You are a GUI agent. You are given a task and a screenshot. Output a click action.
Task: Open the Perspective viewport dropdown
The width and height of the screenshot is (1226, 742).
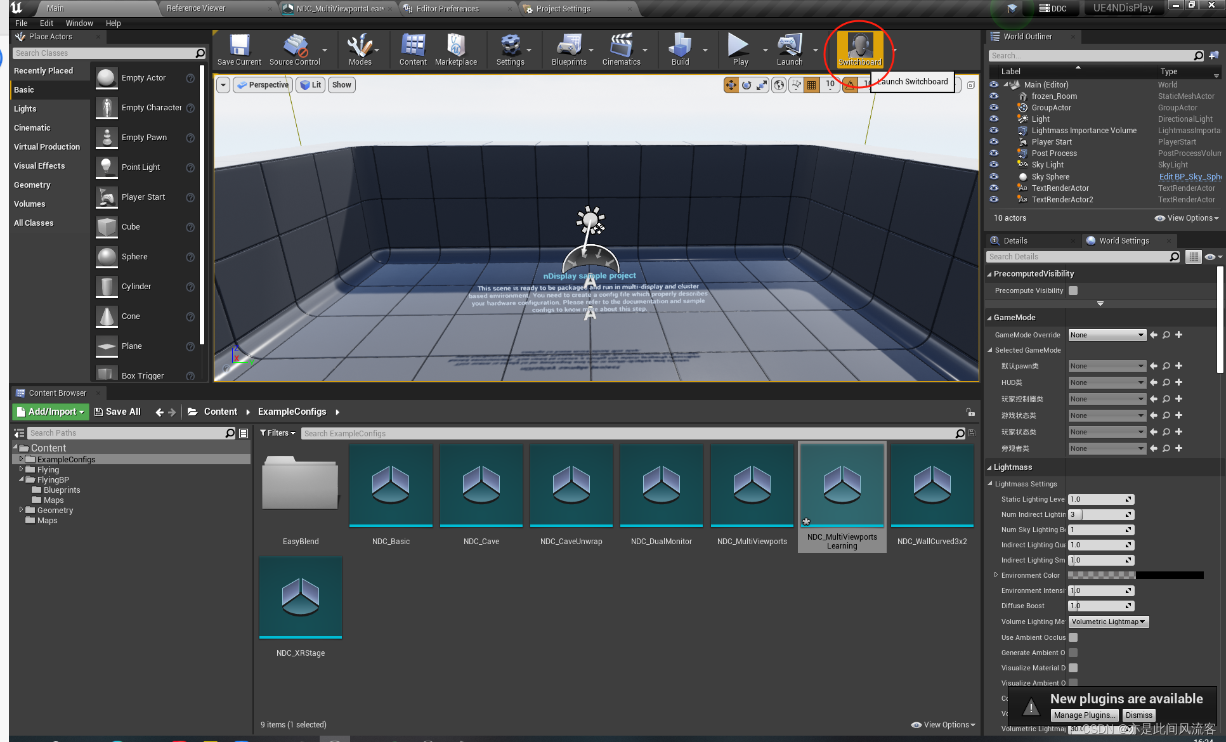(263, 84)
